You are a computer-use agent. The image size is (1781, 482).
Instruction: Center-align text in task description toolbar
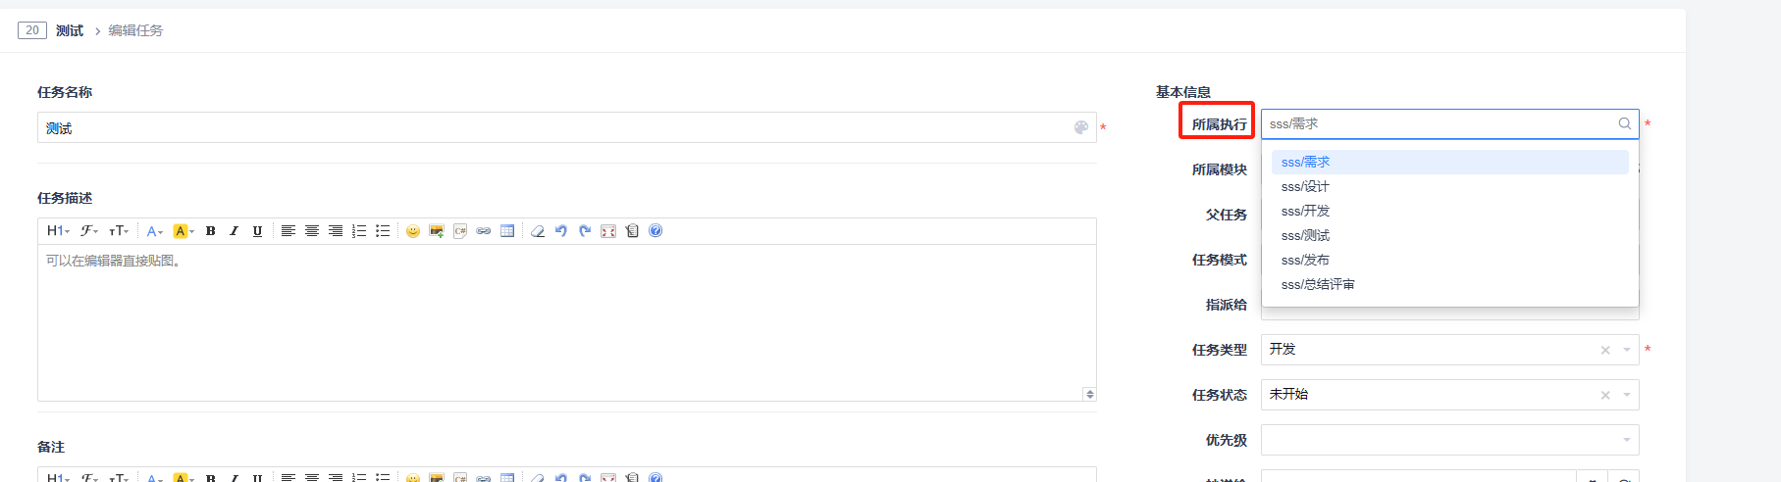[x=312, y=231]
